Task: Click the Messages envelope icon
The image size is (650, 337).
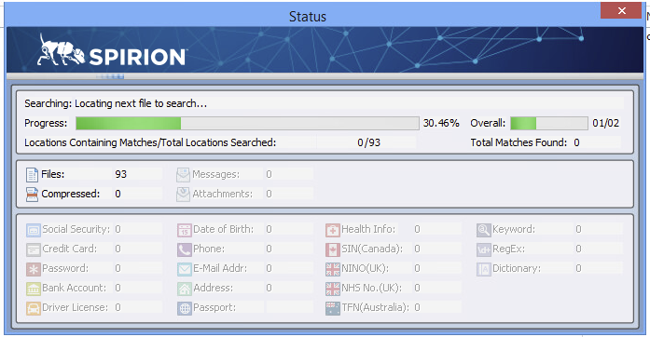Action: coord(183,175)
